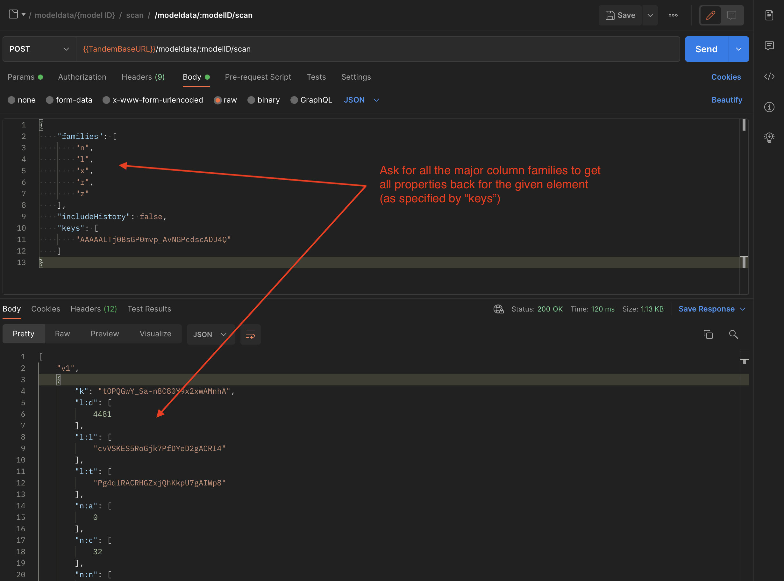Switch to the response Headers (12) tab

pos(94,309)
